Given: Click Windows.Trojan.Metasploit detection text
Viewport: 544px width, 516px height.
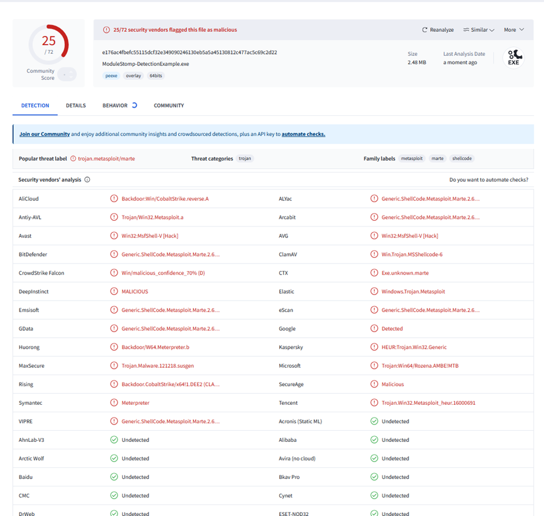Looking at the screenshot, I should tap(413, 292).
